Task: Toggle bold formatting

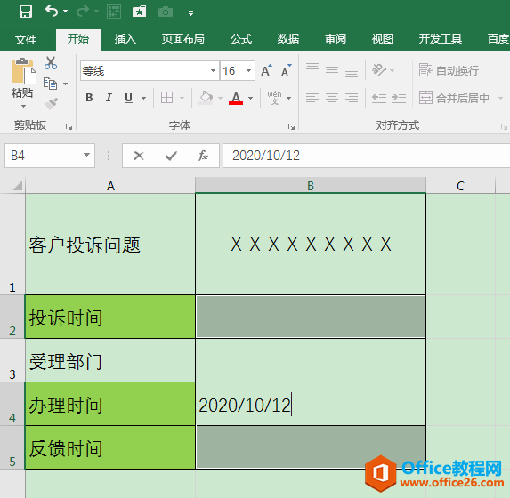Action: pos(89,98)
